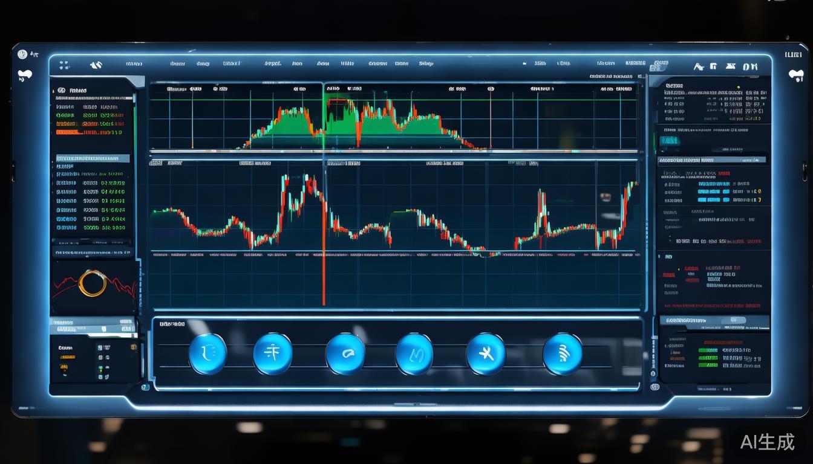The width and height of the screenshot is (813, 464).
Task: Click the fourth blue round button with triangular glyph
Action: pos(414,354)
